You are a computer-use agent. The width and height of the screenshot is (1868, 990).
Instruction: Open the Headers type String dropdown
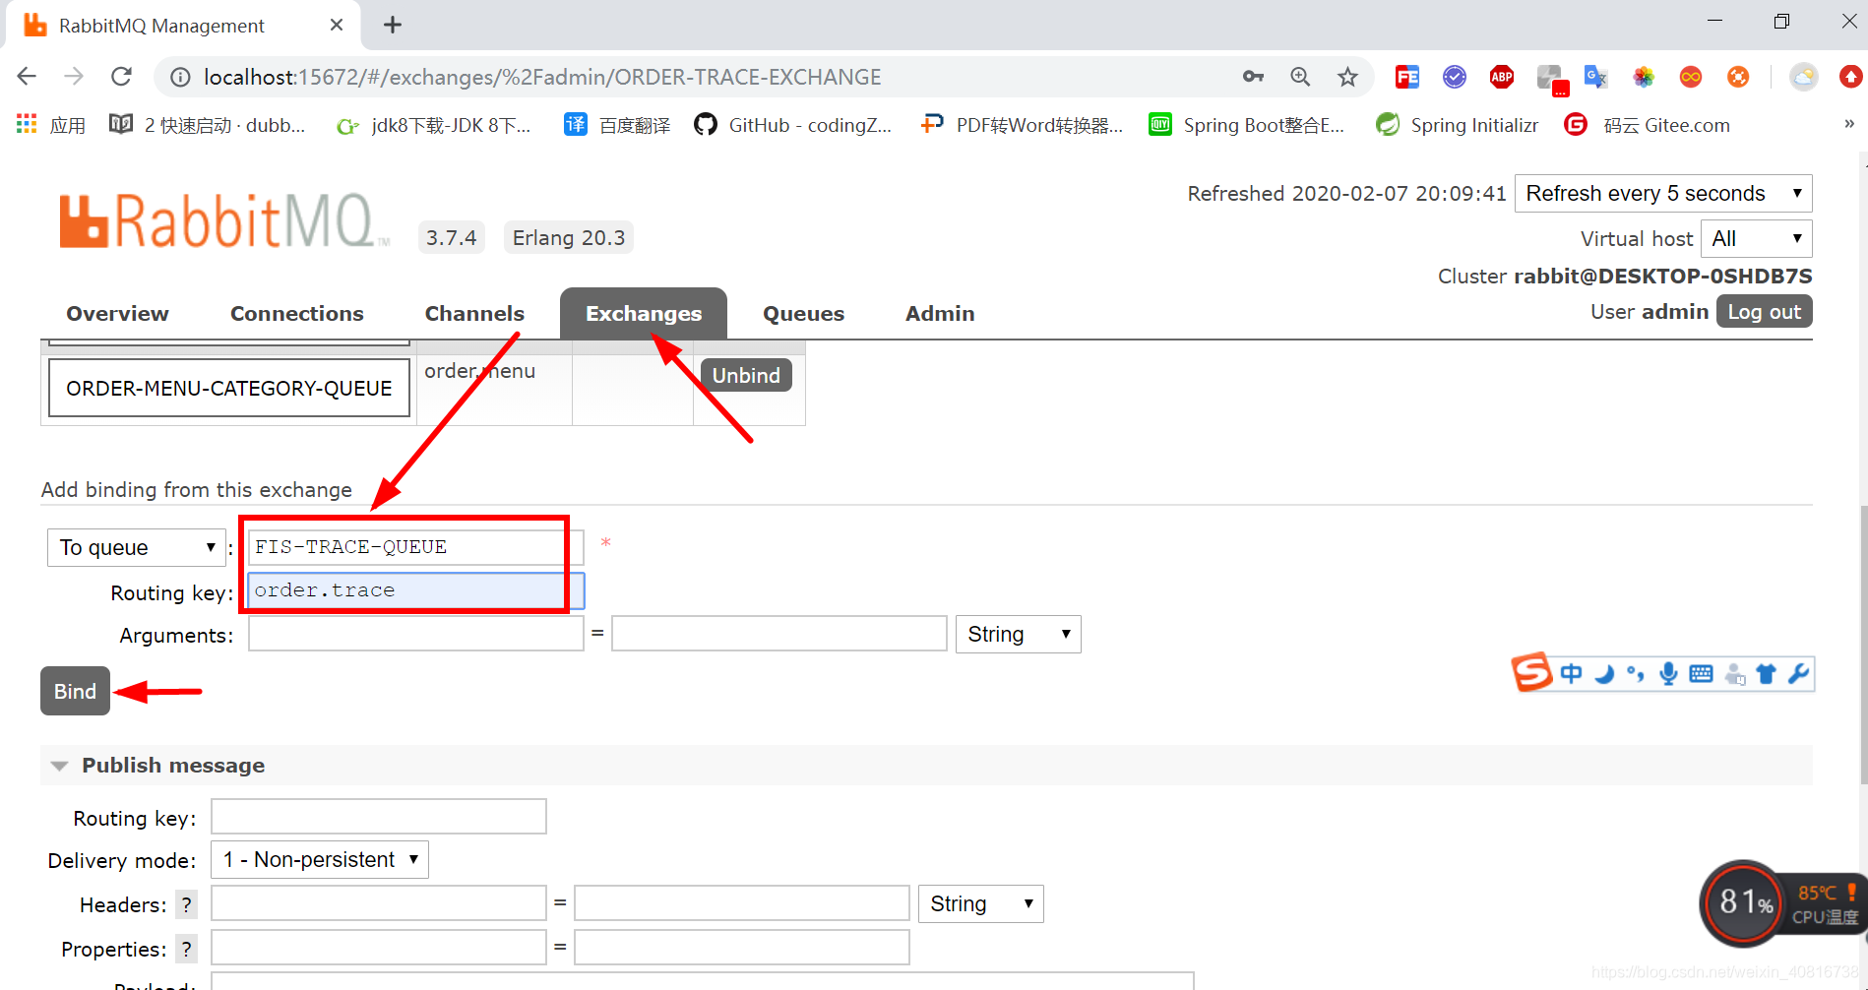(981, 904)
